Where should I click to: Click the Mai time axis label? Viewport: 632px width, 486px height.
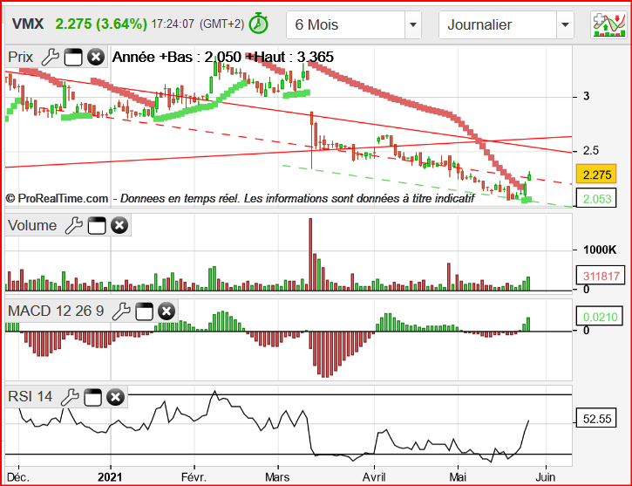pyautogui.click(x=458, y=477)
